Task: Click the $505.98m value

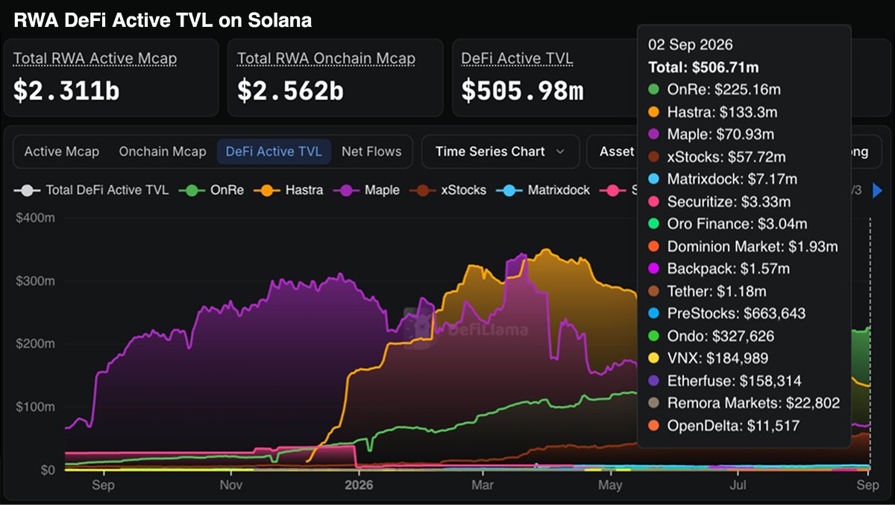Action: 522,90
